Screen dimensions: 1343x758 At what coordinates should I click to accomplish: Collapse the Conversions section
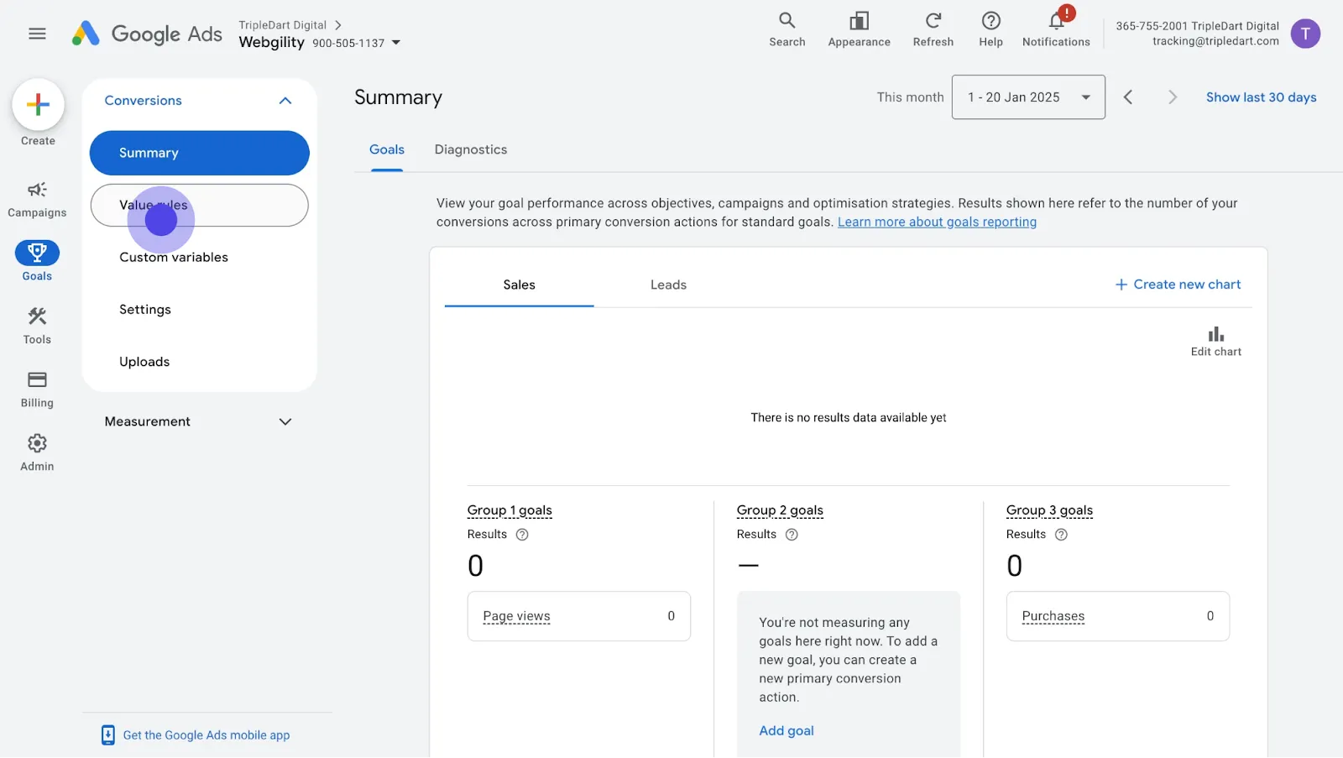tap(285, 101)
